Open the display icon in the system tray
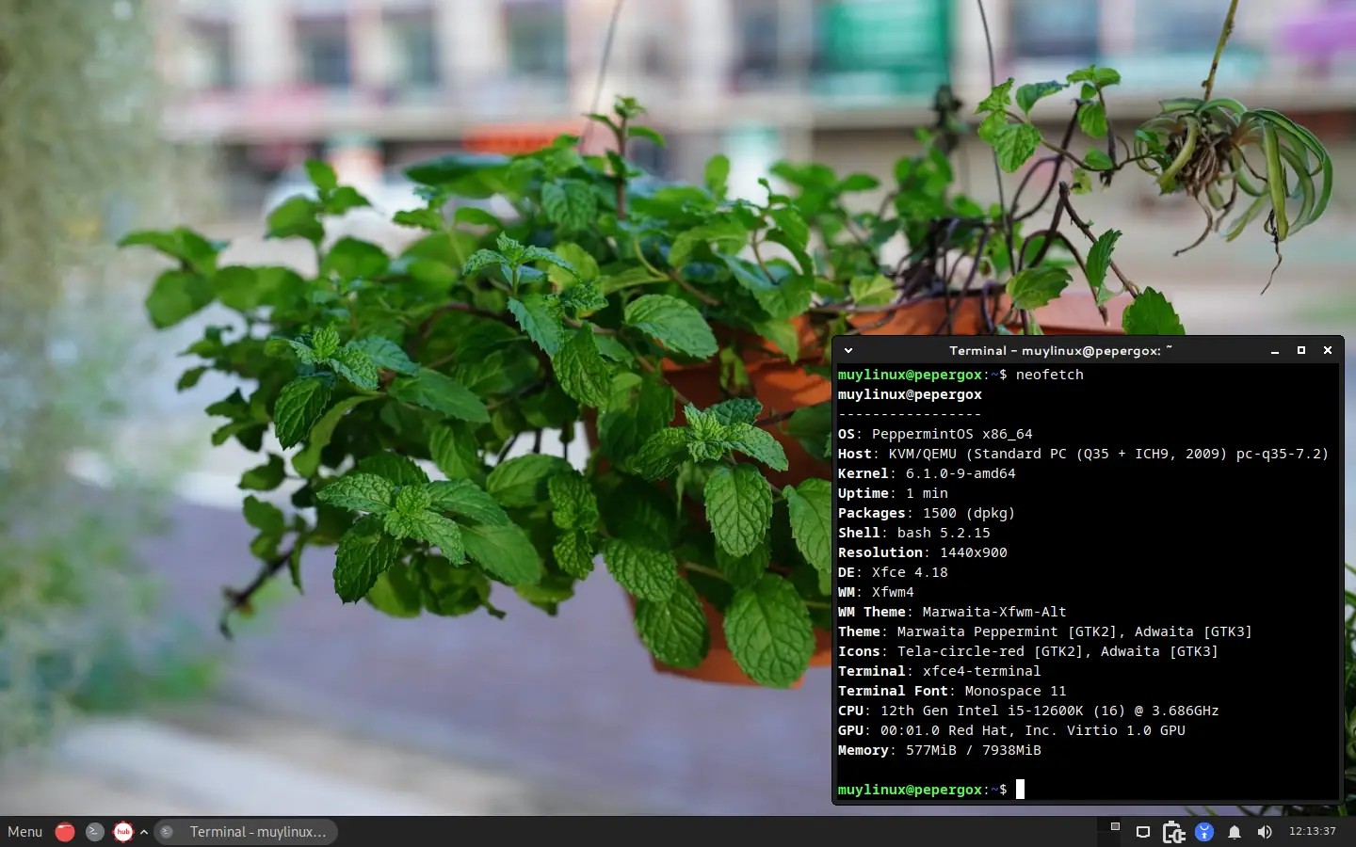This screenshot has width=1356, height=847. click(1142, 832)
